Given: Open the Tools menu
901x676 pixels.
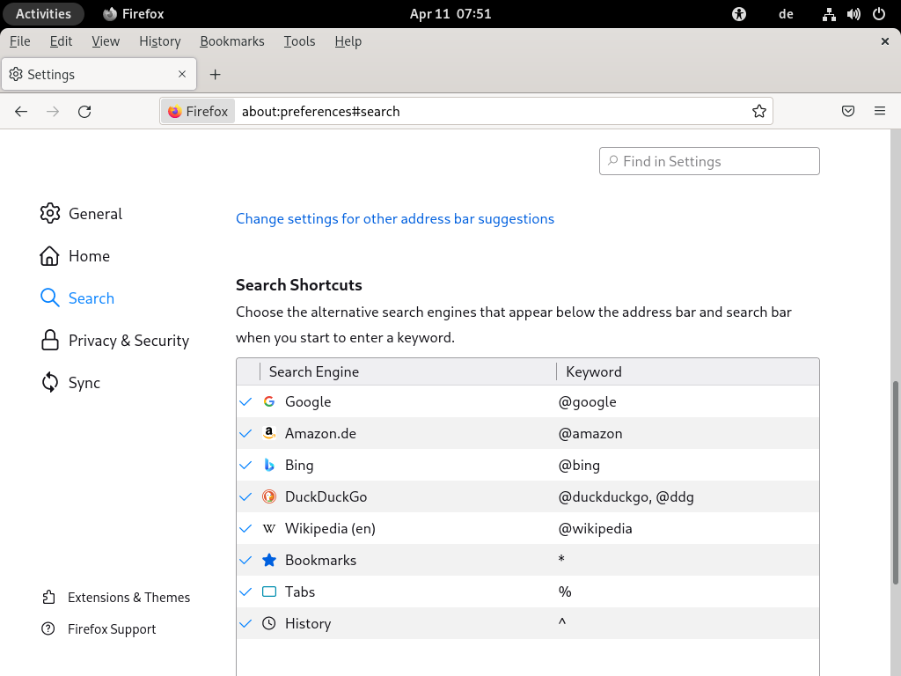Looking at the screenshot, I should pos(299,41).
